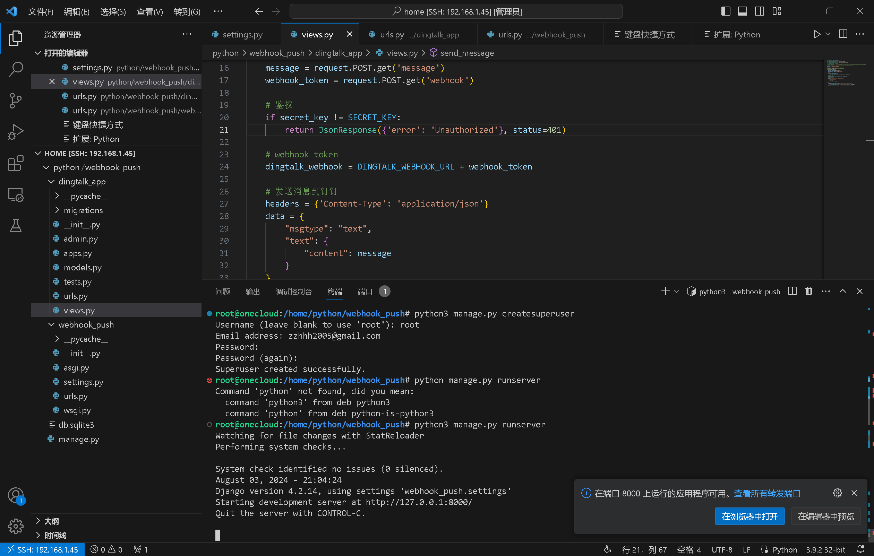The image size is (874, 556).
Task: Open Explorer panel more actions ellipsis
Action: (x=187, y=34)
